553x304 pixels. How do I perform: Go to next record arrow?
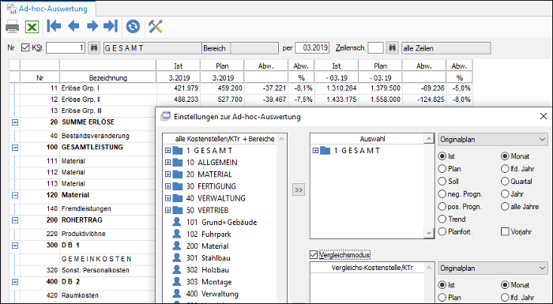point(92,26)
